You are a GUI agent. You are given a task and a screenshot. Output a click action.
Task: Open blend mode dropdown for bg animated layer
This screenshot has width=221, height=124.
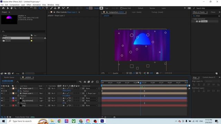42,101
